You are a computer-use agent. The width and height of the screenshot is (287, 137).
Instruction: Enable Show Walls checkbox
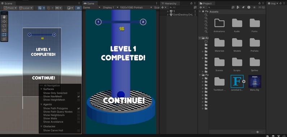(x=78, y=119)
